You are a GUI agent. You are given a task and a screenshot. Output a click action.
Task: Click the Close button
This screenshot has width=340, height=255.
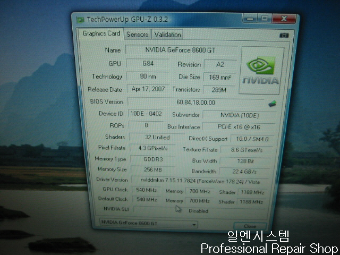coord(250,226)
